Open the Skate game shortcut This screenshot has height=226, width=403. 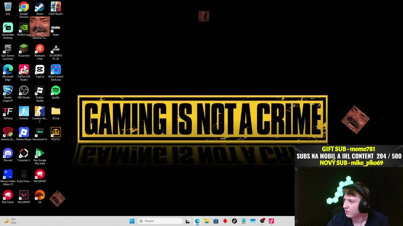56,30
